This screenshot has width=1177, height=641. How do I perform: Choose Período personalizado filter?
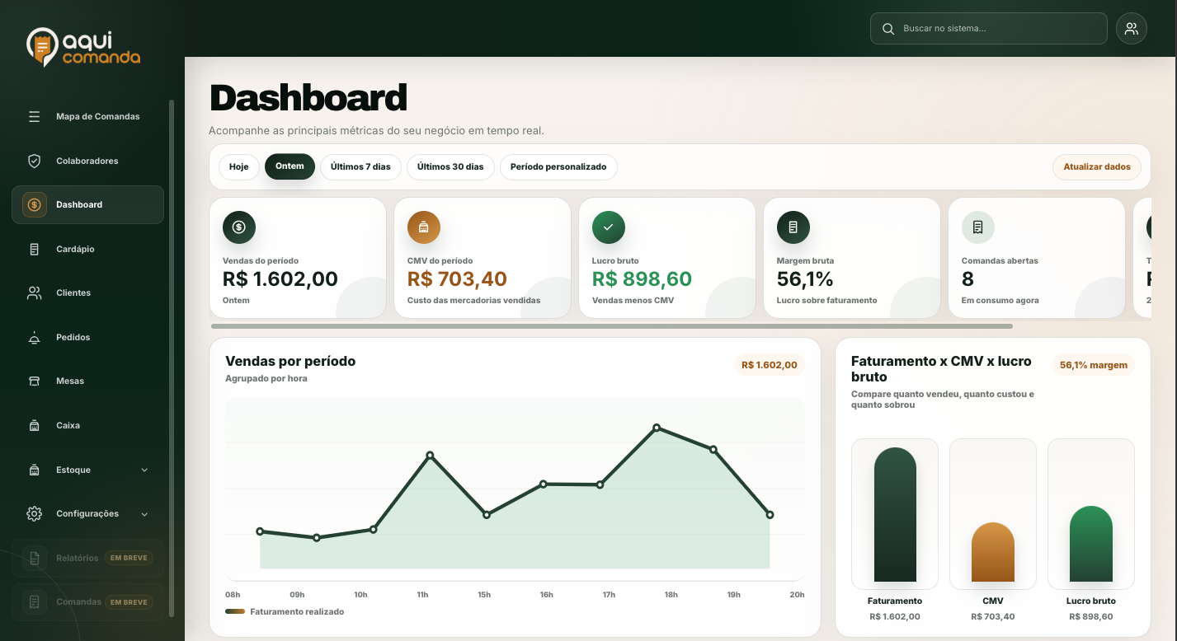pyautogui.click(x=558, y=166)
